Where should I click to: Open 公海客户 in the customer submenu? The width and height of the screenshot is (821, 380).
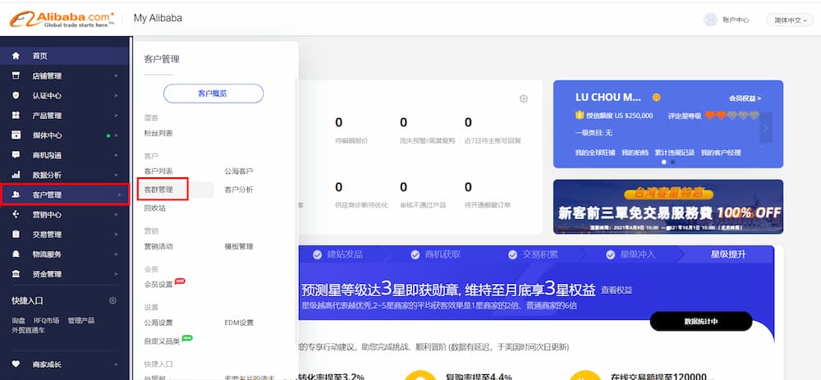239,171
